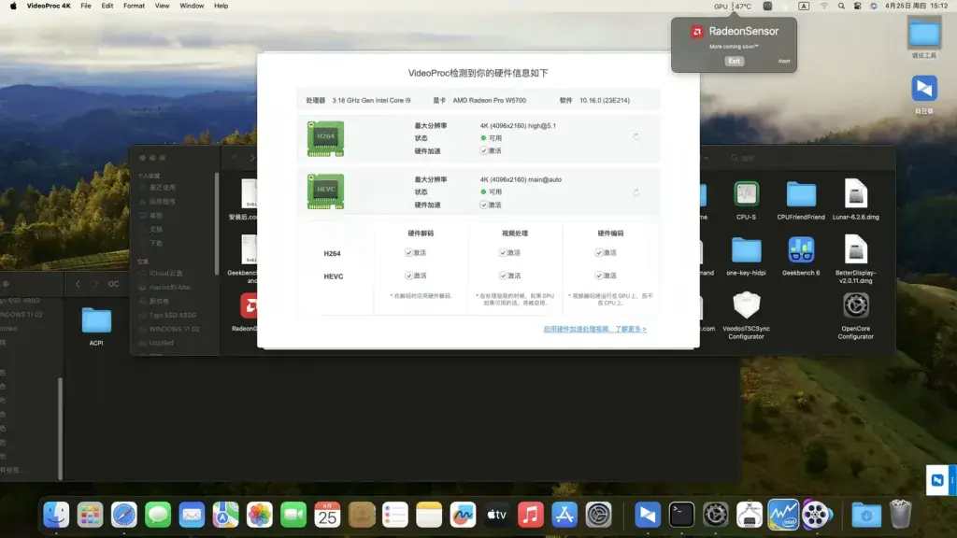Click the Wi-Fi menu bar icon

coord(824,7)
